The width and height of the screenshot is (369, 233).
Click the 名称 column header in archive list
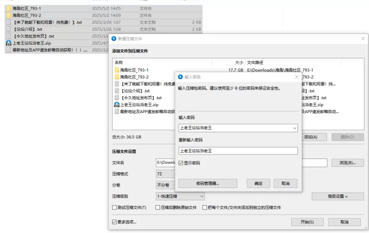pos(119,63)
